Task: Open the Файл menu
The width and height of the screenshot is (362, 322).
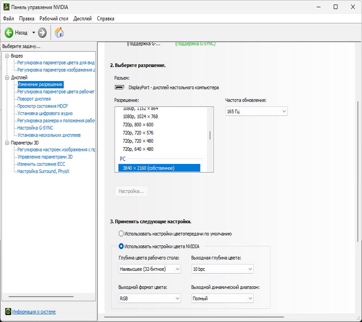Action: tap(8, 19)
